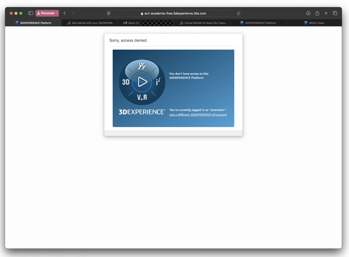The width and height of the screenshot is (349, 257).
Task: Click the address bar URL field
Action: click(x=173, y=13)
